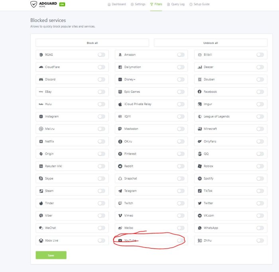Click the Amazon service icon
The width and height of the screenshot is (279, 272).
coord(120,55)
